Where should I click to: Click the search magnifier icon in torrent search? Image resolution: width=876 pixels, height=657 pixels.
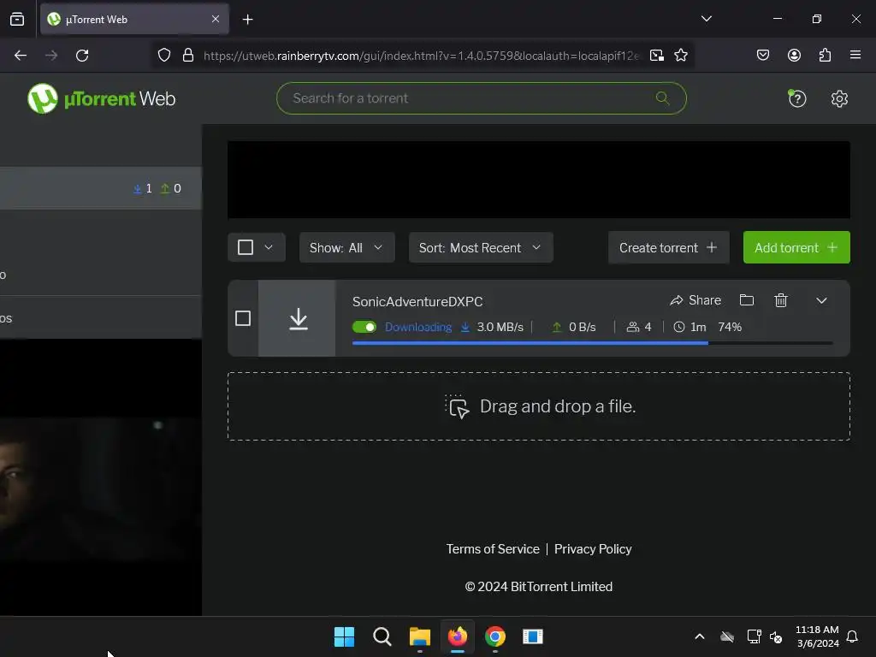[x=662, y=98]
